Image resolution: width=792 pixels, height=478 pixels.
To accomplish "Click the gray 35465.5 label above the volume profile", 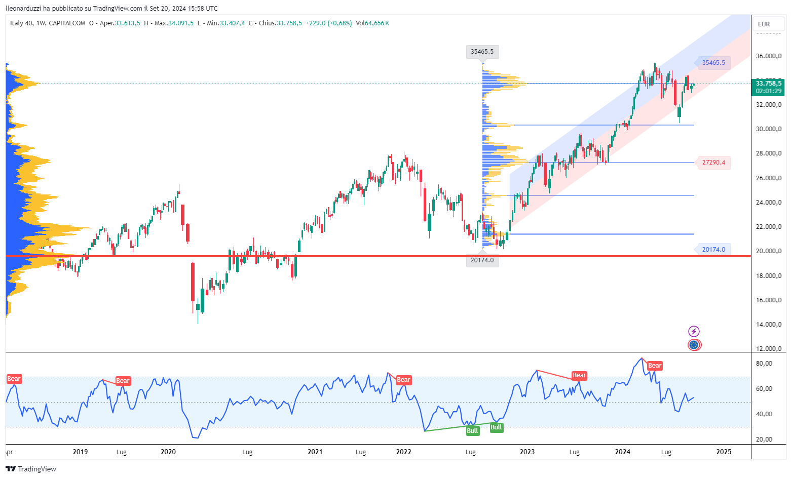I will tap(482, 52).
